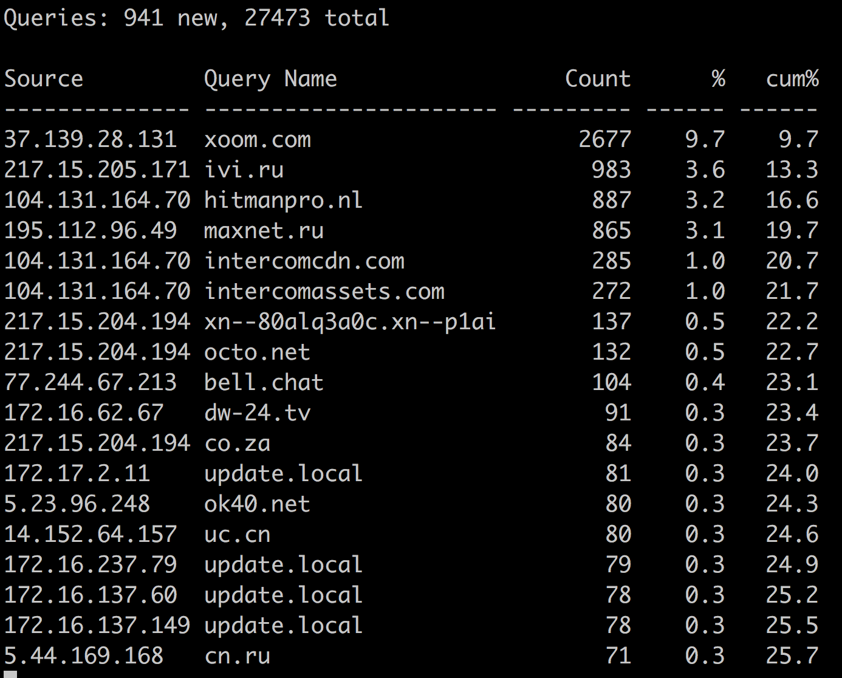Image resolution: width=842 pixels, height=678 pixels.
Task: Click the cum% column header
Action: coord(792,79)
